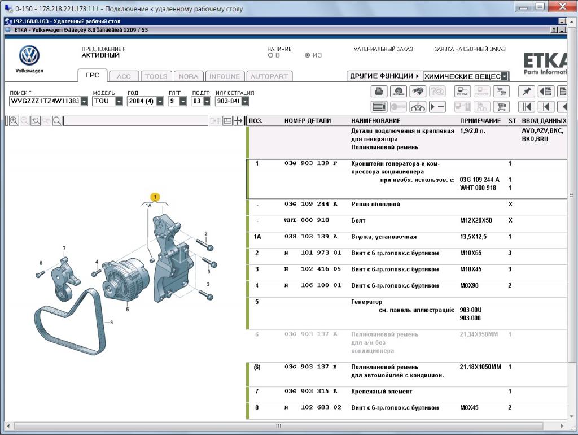Viewport: 578px width, 435px height.
Task: Click the pushpin icon in the toolbar
Action: (527, 91)
